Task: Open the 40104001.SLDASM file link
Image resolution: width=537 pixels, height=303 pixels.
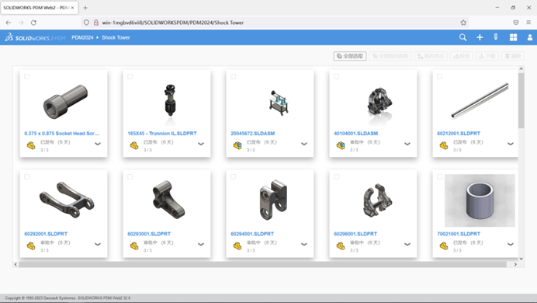Action: coord(356,134)
